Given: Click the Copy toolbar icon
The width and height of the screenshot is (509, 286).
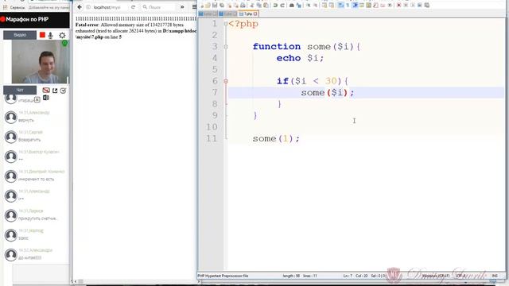Looking at the screenshot, I should (258, 6).
